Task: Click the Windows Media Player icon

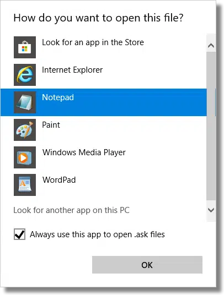Action: tap(25, 157)
